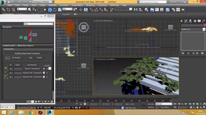The height and width of the screenshot is (115, 206).
Task: Open the Edit menu
Action: coord(10,5)
